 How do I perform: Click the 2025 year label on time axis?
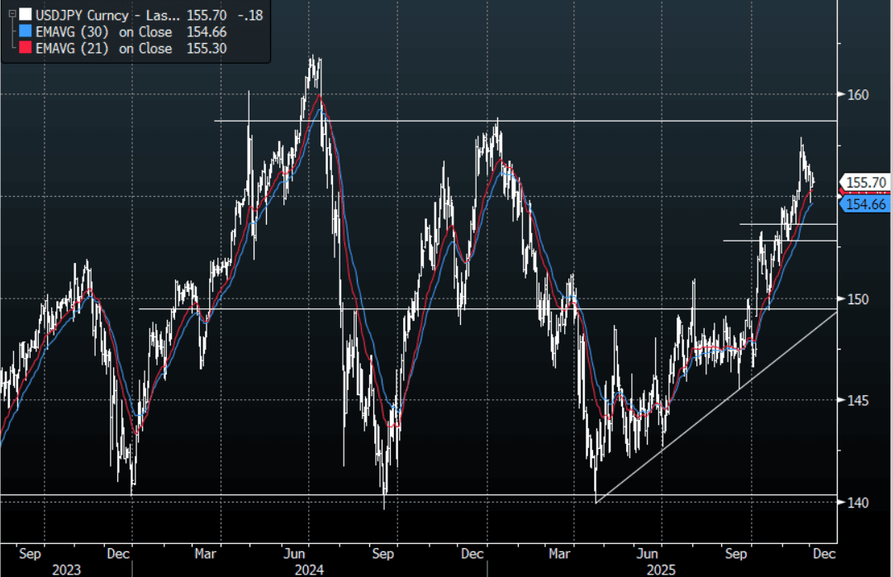pyautogui.click(x=660, y=570)
